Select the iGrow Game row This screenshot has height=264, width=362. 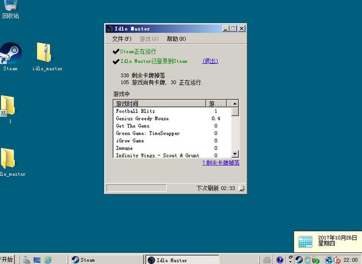click(x=172, y=141)
